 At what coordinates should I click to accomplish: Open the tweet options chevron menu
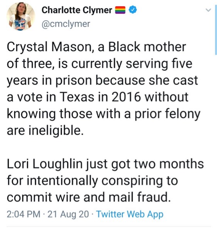pos(208,10)
